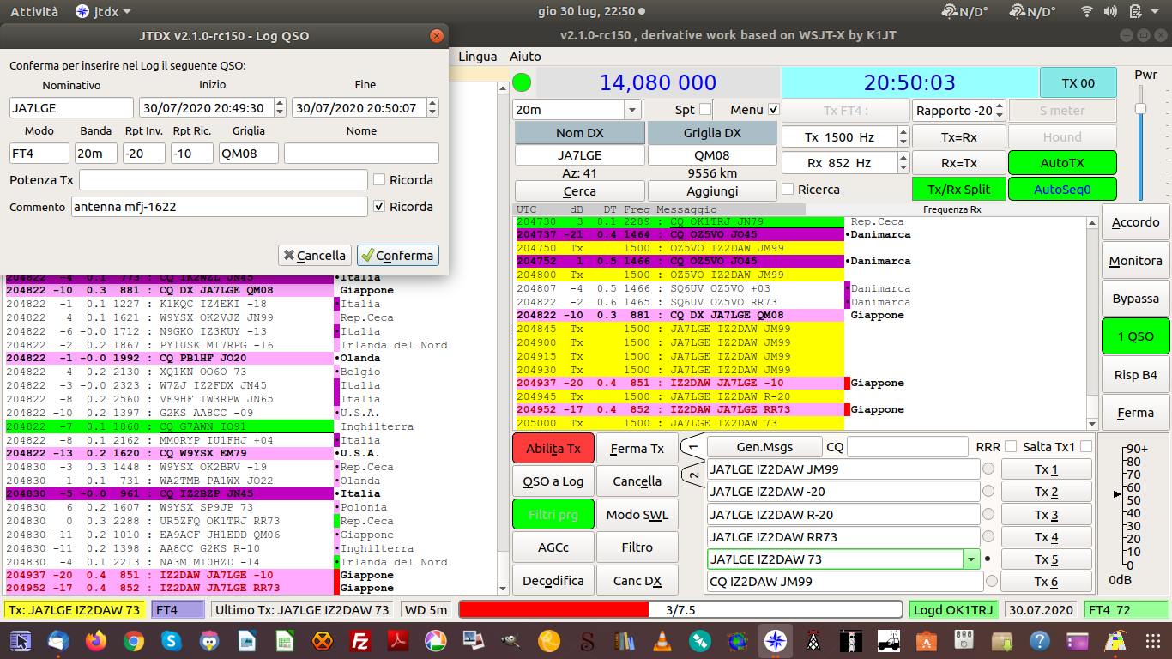Confirm the QSO log with Conferma

pyautogui.click(x=398, y=256)
